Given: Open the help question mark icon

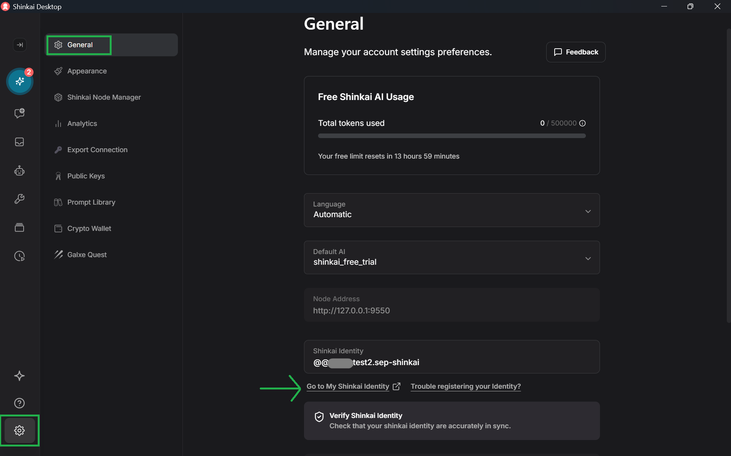Looking at the screenshot, I should coord(19,403).
